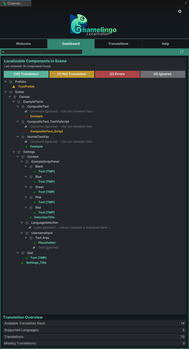Click the warning icon beside TextPrefab
189x349 pixels.
[14, 87]
